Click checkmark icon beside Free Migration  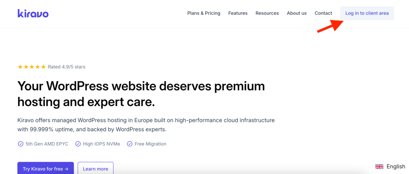(x=130, y=144)
